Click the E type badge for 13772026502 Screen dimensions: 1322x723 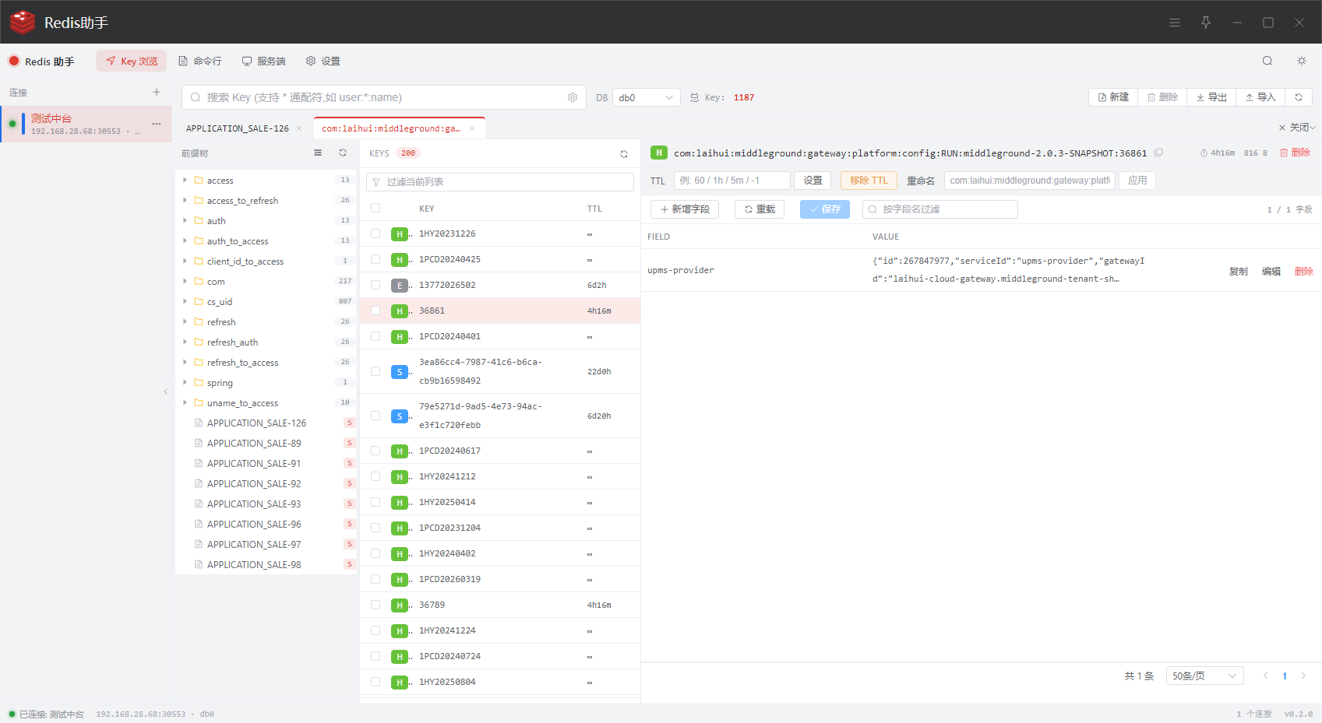[x=400, y=286]
